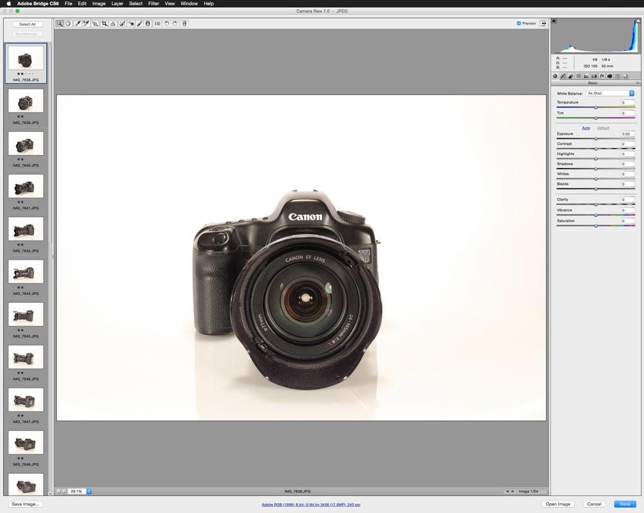Image resolution: width=644 pixels, height=513 pixels.
Task: Select the Spot Removal tool
Action: (122, 24)
